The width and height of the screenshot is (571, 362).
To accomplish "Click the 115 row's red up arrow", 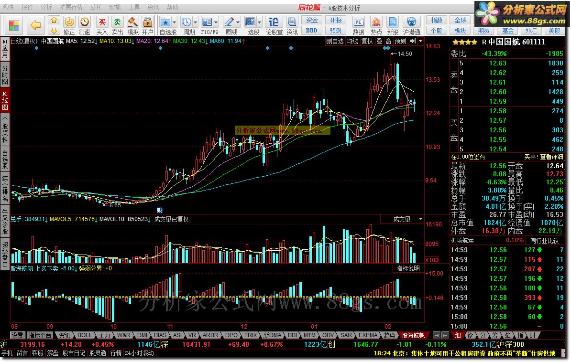I will click(539, 259).
